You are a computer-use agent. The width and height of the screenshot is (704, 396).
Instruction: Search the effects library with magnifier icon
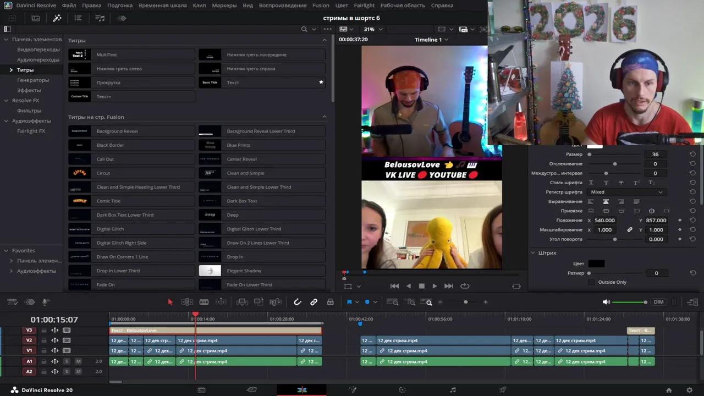(304, 29)
